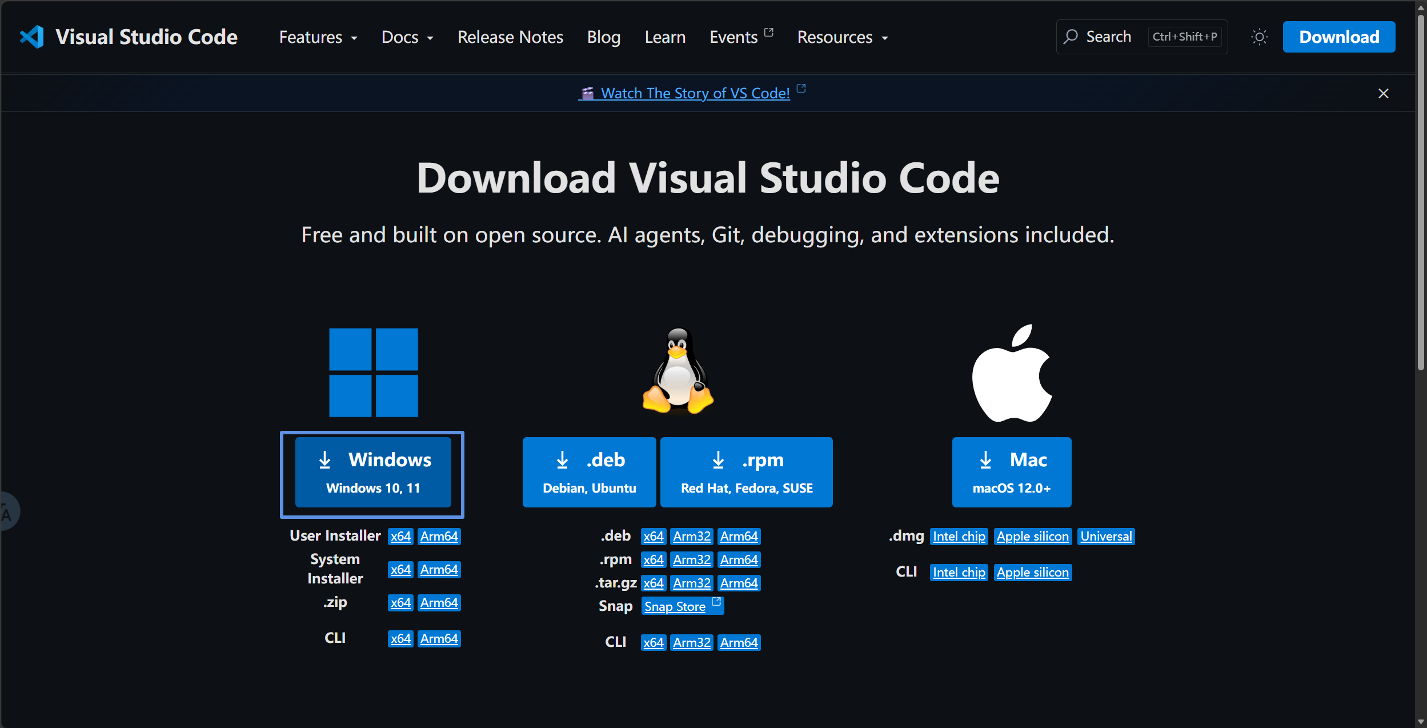Select Mac CLI Apple silicon link
Viewport: 1427px width, 728px height.
1032,572
